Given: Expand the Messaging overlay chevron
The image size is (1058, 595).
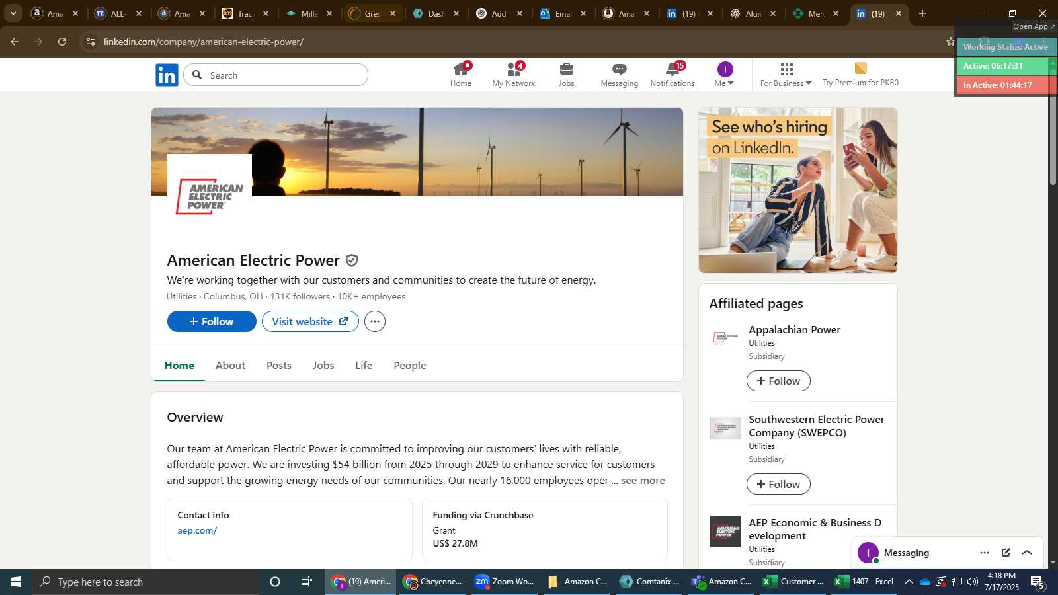Looking at the screenshot, I should pyautogui.click(x=1027, y=553).
